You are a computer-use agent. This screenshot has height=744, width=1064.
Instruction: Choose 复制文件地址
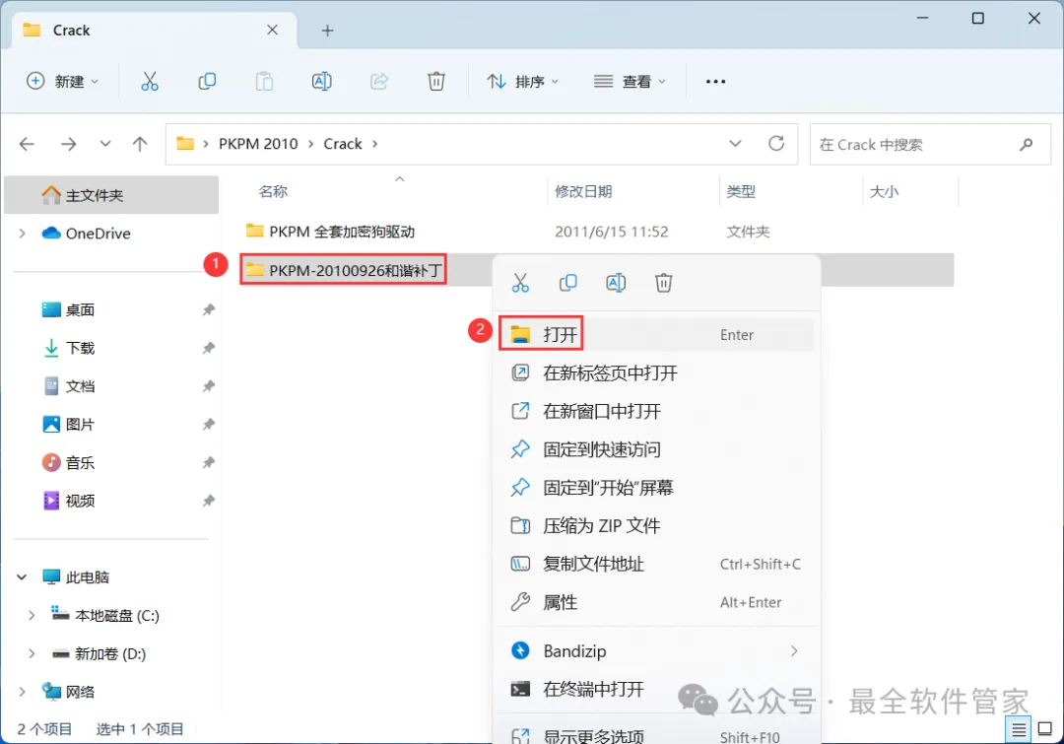point(656,564)
